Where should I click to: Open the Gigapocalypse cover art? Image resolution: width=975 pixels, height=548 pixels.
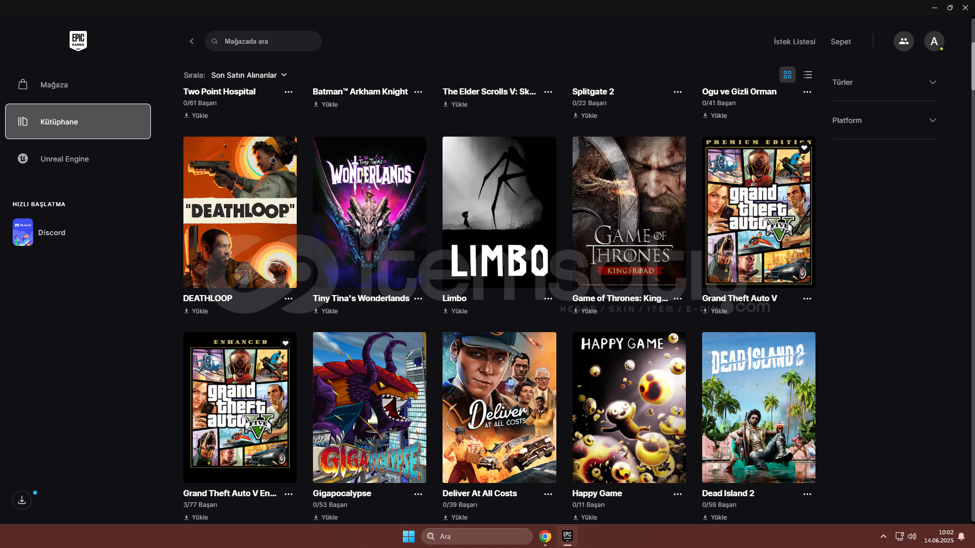369,407
